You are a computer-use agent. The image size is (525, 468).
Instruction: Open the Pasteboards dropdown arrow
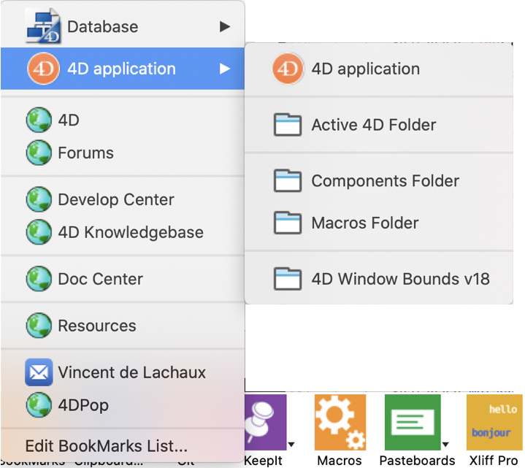click(x=445, y=445)
